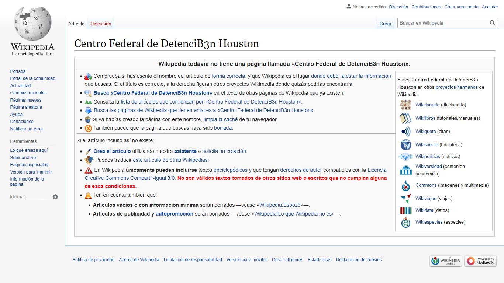Click the Acceder login link
504x283 pixels.
pos(490,7)
